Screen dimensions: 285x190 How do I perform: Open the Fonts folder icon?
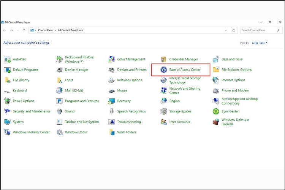[x=59, y=80]
